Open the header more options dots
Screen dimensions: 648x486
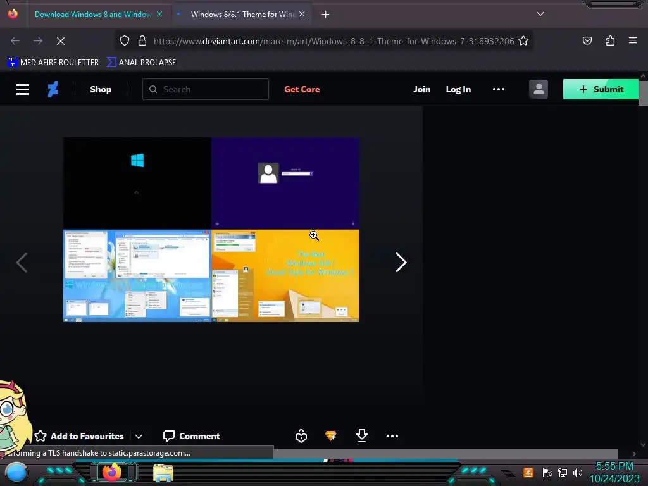499,89
